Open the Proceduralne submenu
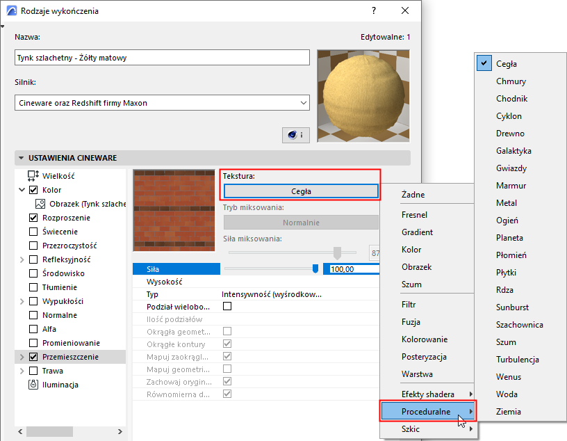Screen dimensions: 567x441 click(x=428, y=411)
